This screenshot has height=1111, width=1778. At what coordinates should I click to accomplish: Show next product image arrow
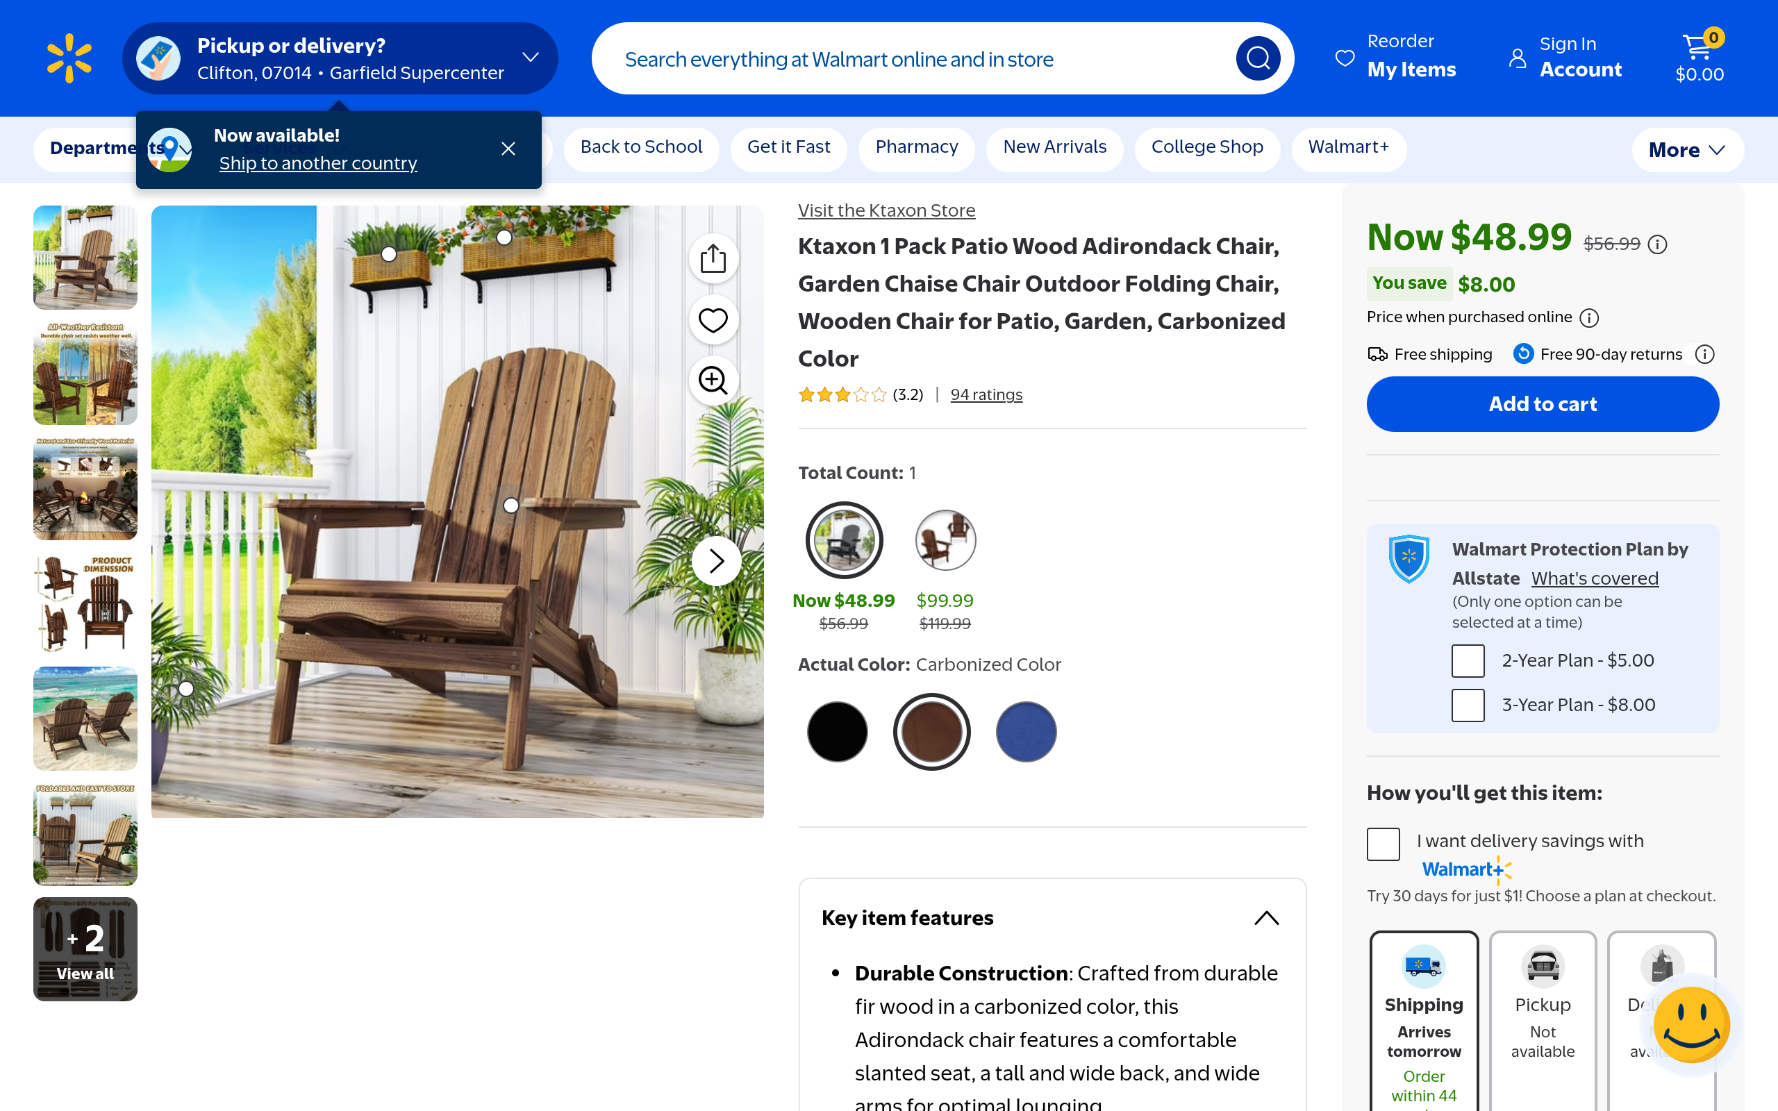click(716, 561)
